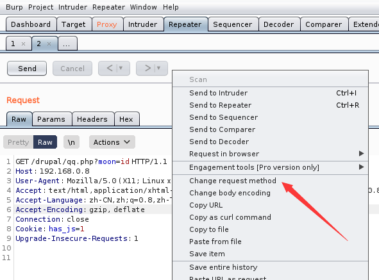Open the back history dropdown arrow
This screenshot has height=280, width=379.
point(121,68)
